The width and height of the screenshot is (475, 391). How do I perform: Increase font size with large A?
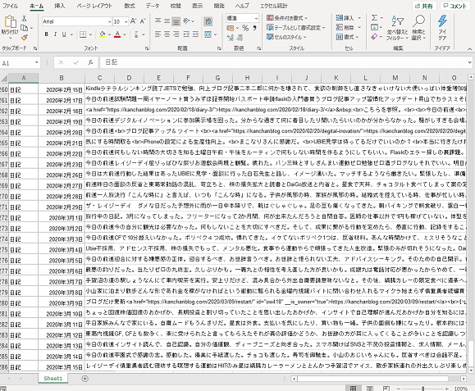pyautogui.click(x=133, y=21)
